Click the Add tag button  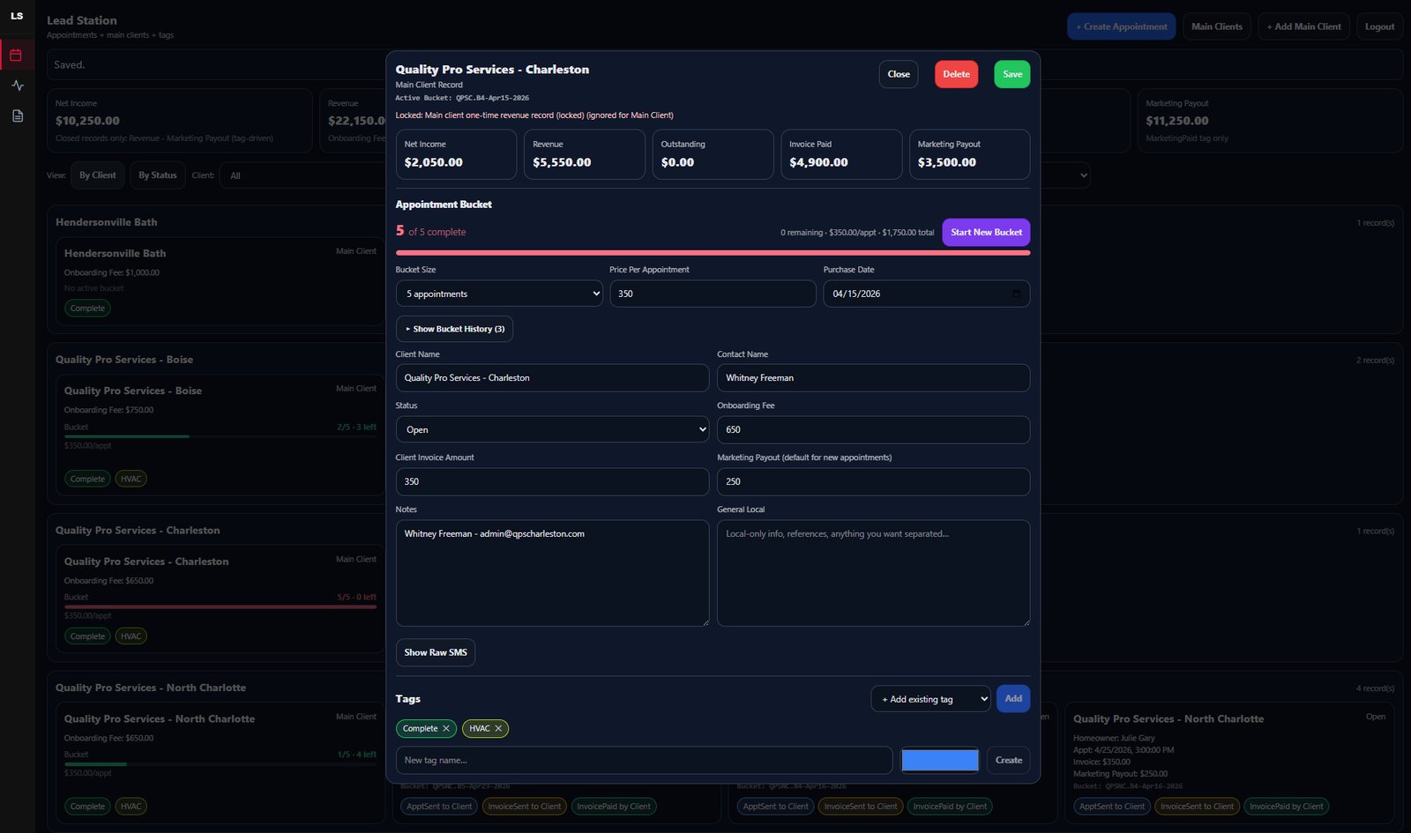coord(1013,699)
